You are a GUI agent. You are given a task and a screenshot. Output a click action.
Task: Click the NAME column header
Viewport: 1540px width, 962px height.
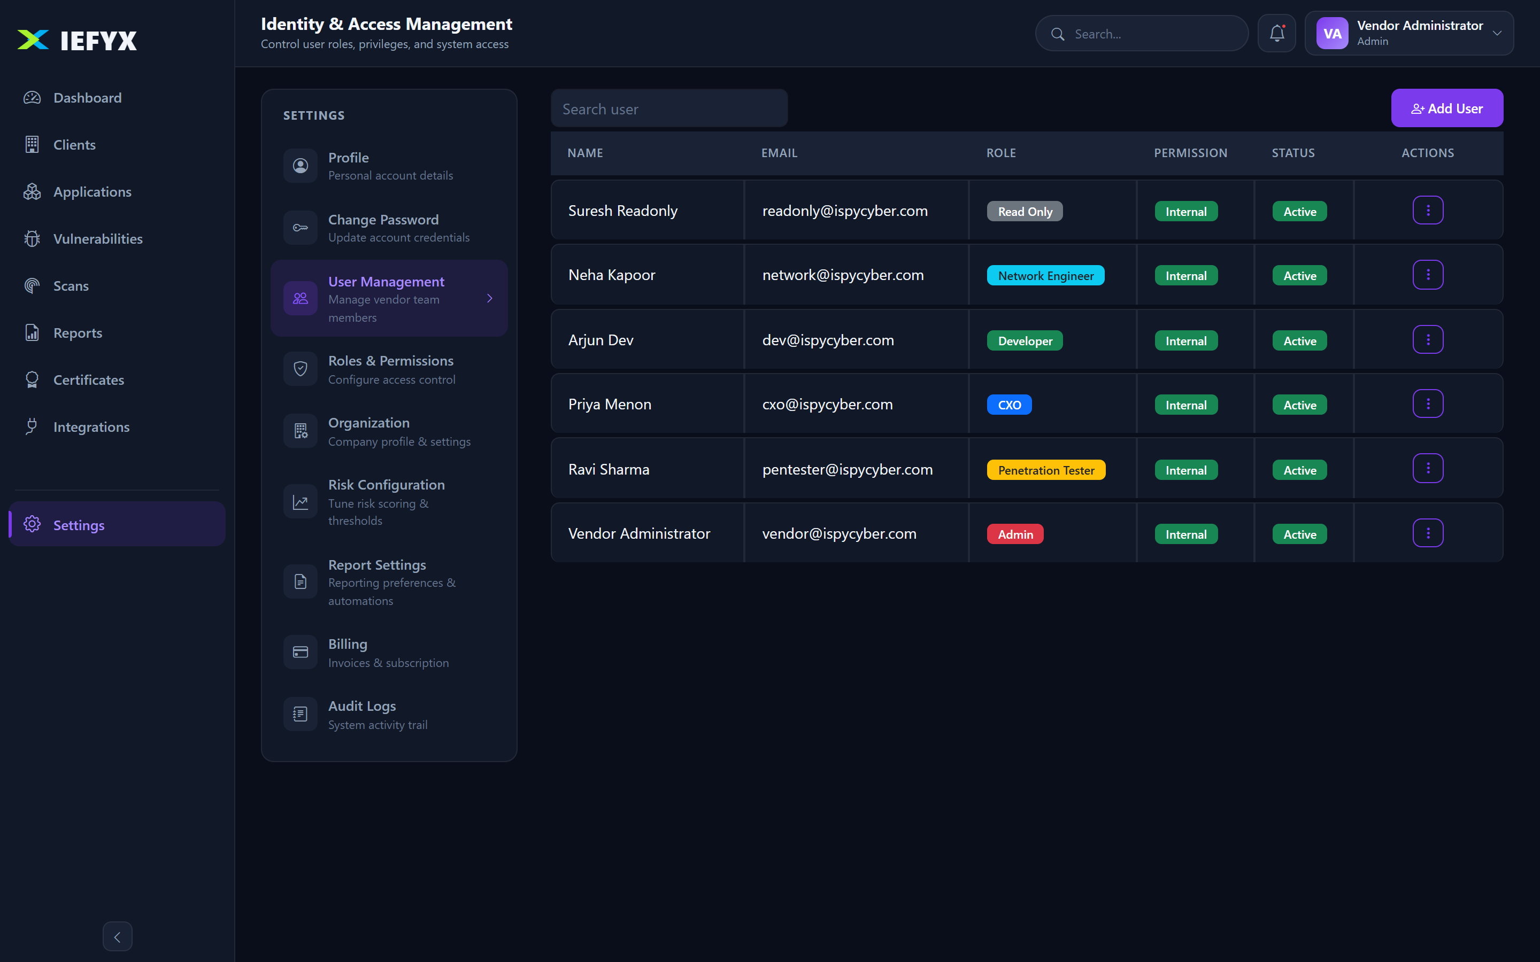(586, 153)
